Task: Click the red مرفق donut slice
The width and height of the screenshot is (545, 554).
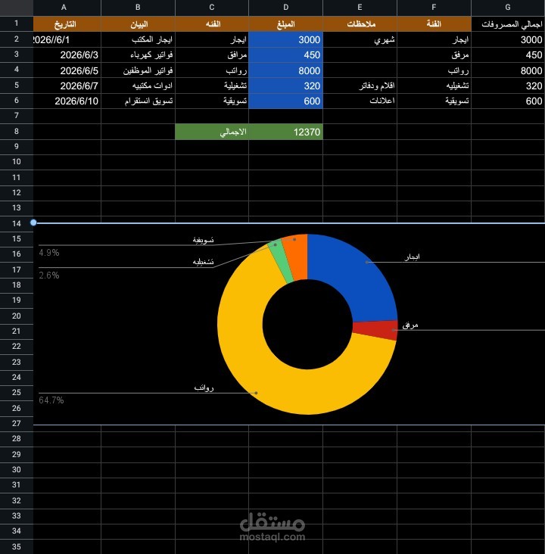Action: click(x=376, y=330)
